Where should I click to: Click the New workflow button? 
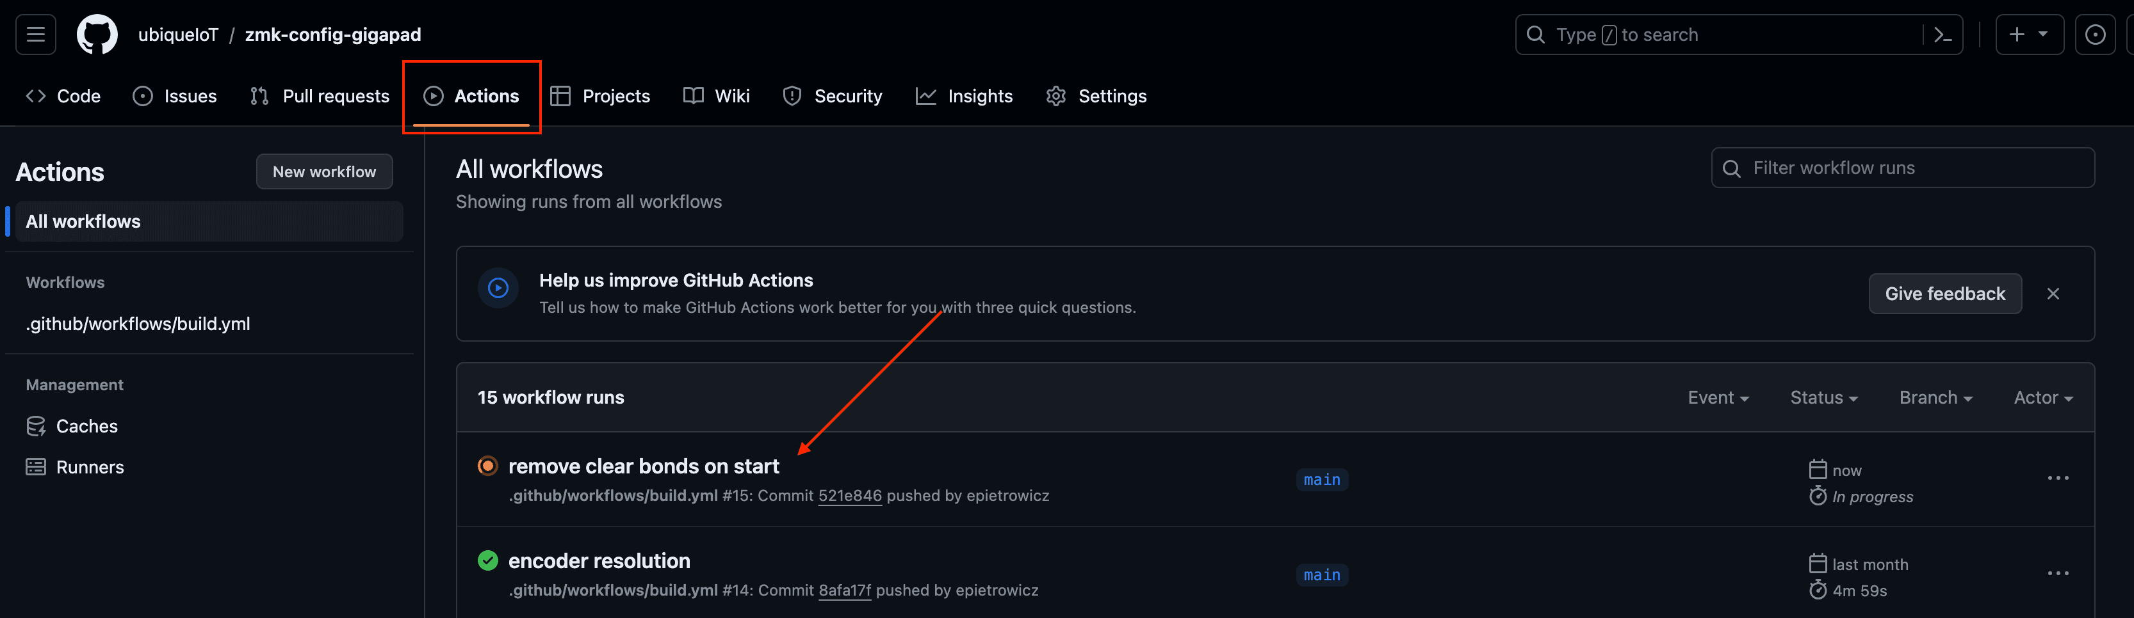pyautogui.click(x=324, y=171)
